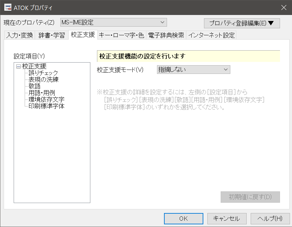Screen dimensions: 292x227
Task: Click the 現在のプロパティ(Z) label
Action: point(29,23)
